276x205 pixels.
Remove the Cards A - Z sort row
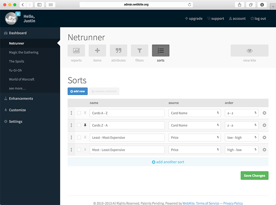pyautogui.click(x=264, y=113)
